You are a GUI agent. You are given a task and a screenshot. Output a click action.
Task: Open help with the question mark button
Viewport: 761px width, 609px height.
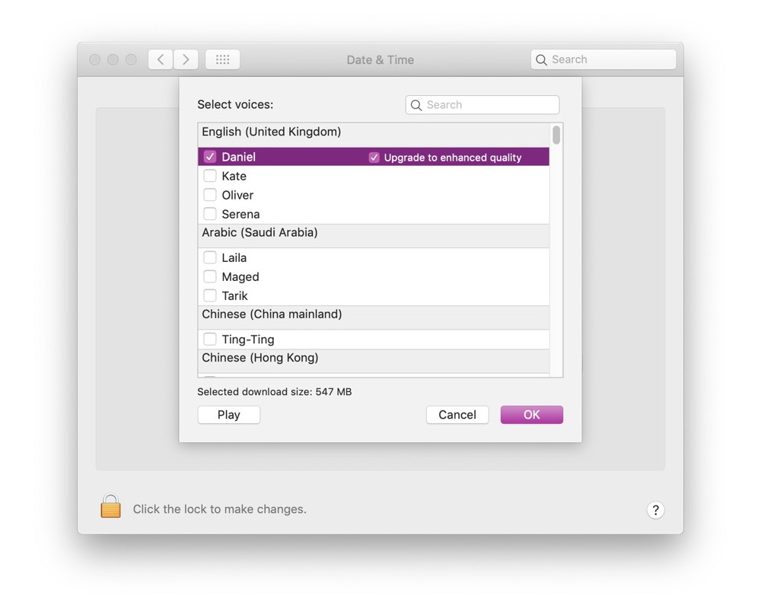655,510
